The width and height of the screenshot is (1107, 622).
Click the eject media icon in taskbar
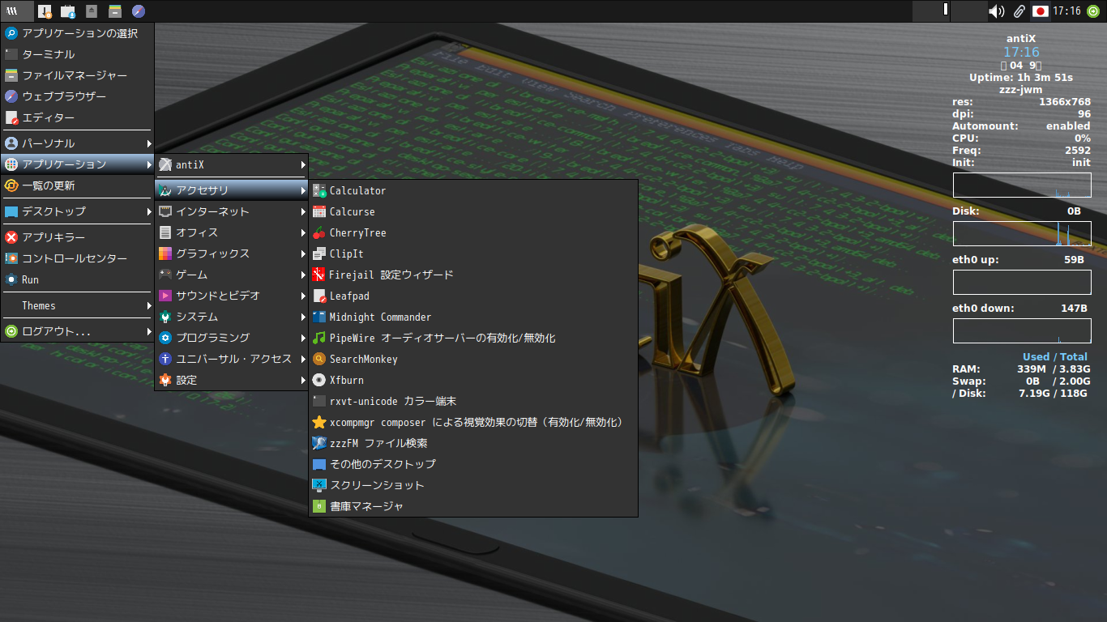coord(92,11)
